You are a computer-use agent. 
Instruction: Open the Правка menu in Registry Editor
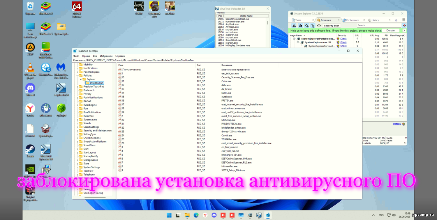click(86, 56)
